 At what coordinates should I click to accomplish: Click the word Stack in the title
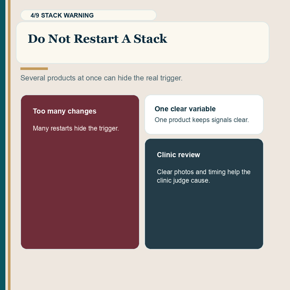pos(150,39)
